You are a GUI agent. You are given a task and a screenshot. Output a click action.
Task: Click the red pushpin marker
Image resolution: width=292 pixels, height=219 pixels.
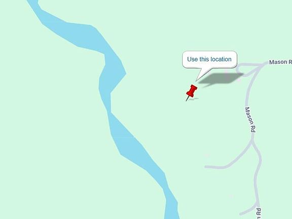[x=192, y=93]
